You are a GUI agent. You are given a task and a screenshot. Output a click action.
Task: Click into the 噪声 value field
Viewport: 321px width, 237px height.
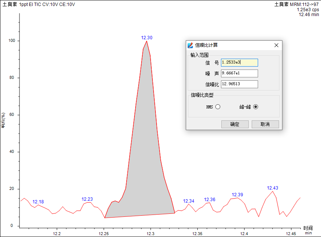point(239,73)
